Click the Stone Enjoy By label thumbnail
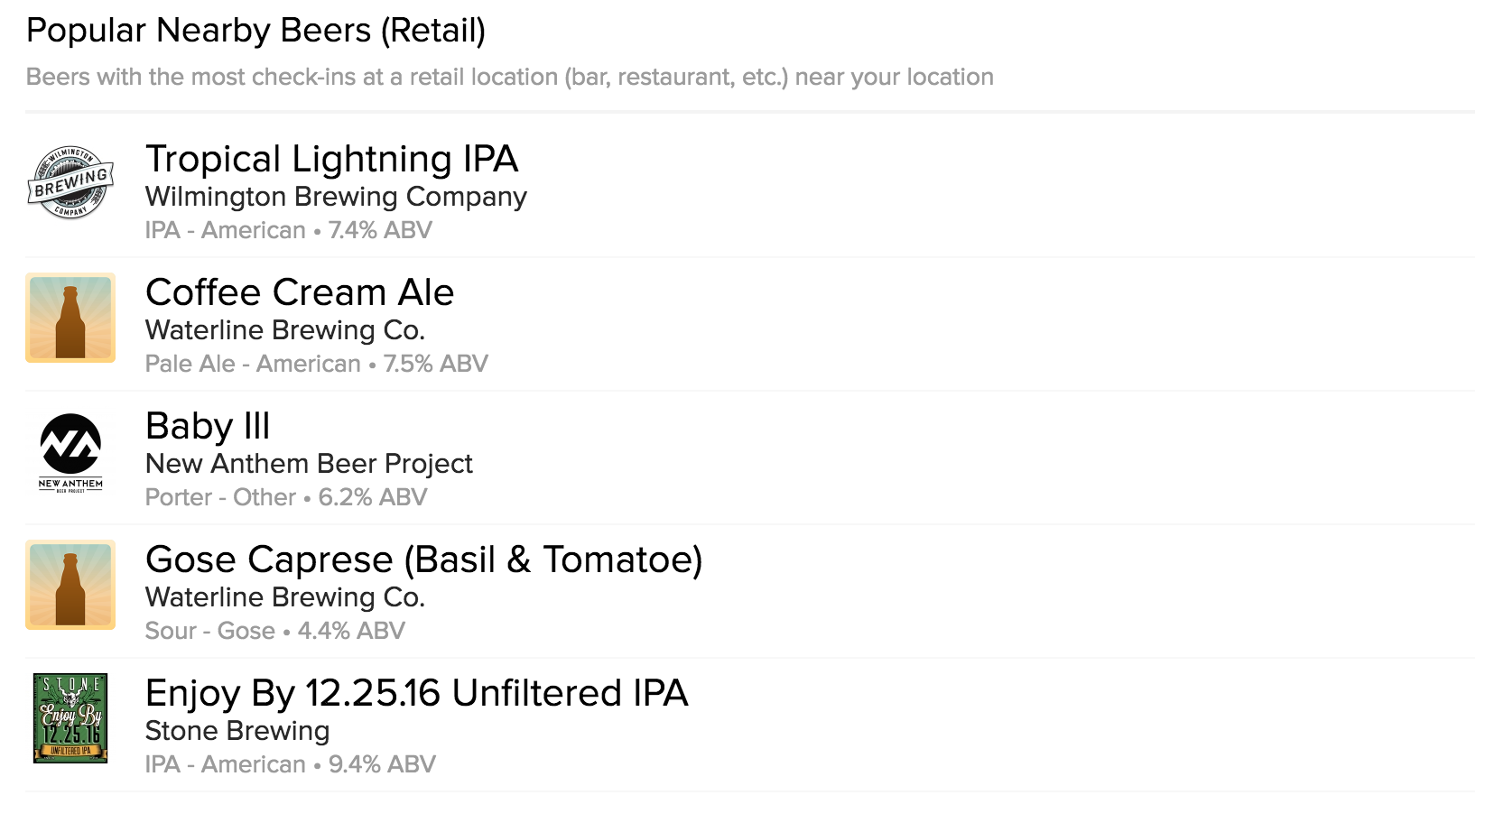Image resolution: width=1504 pixels, height=832 pixels. (70, 718)
